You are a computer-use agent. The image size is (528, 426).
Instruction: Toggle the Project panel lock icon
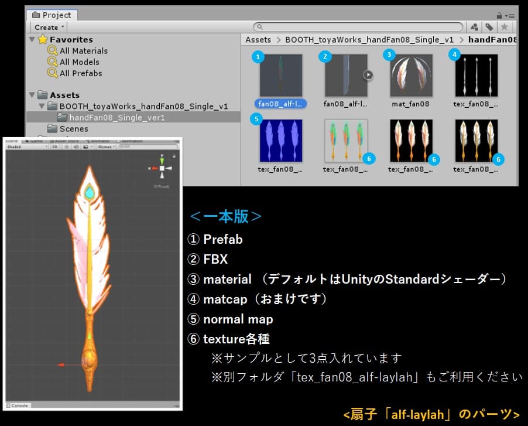click(x=498, y=15)
